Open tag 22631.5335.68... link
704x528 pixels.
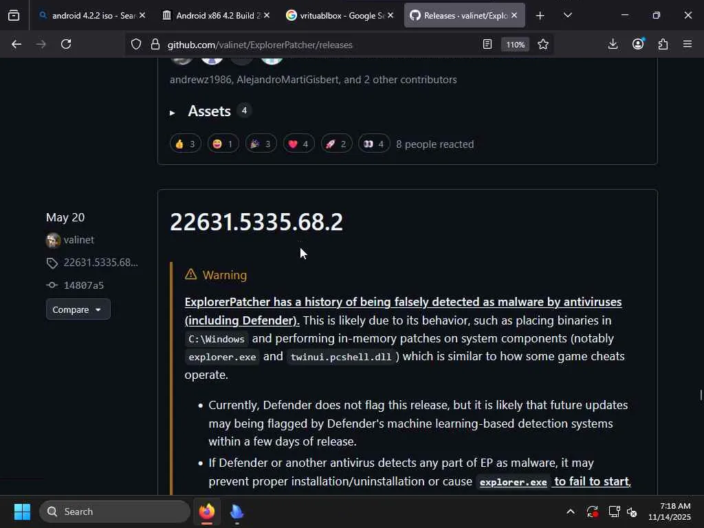click(100, 263)
